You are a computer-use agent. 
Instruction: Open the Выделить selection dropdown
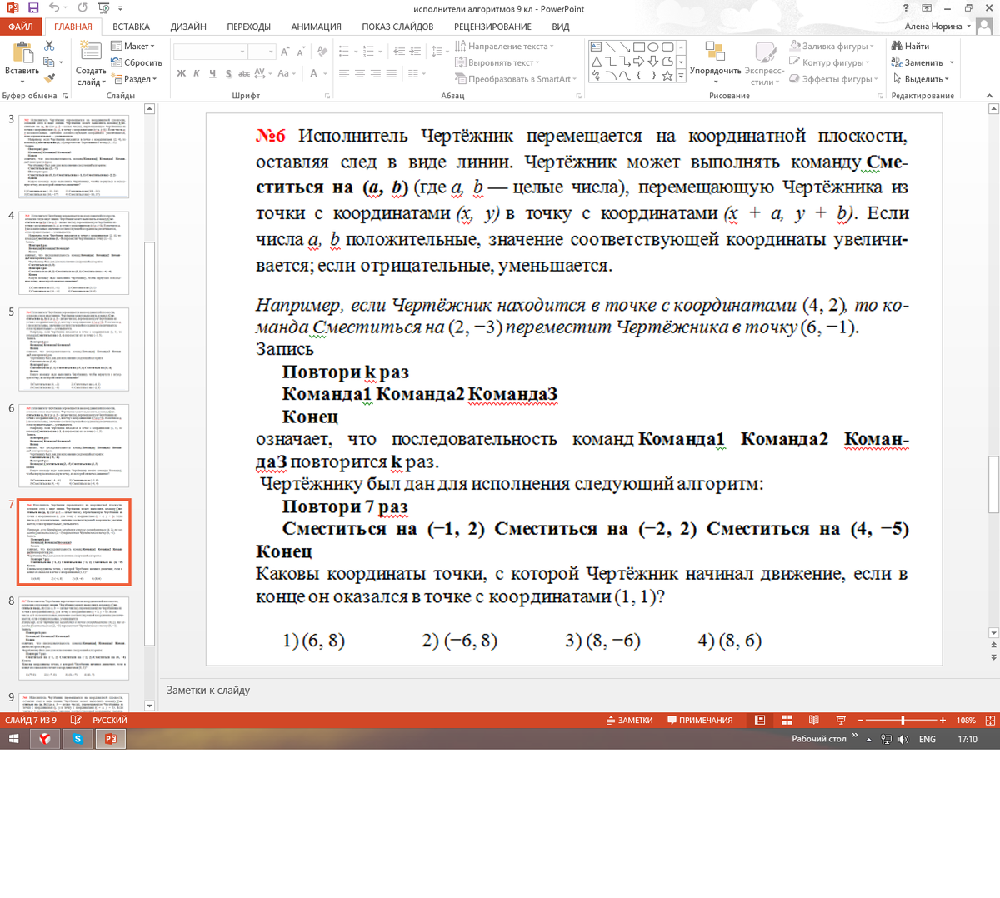(x=922, y=79)
